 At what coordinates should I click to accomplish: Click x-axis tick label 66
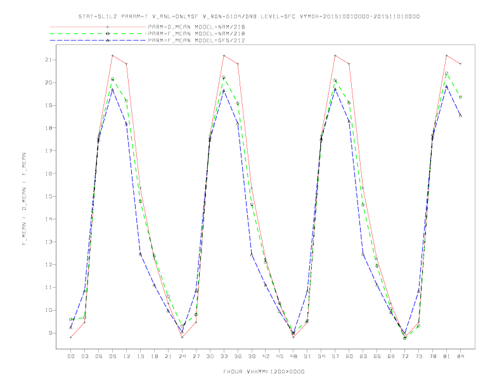[377, 356]
